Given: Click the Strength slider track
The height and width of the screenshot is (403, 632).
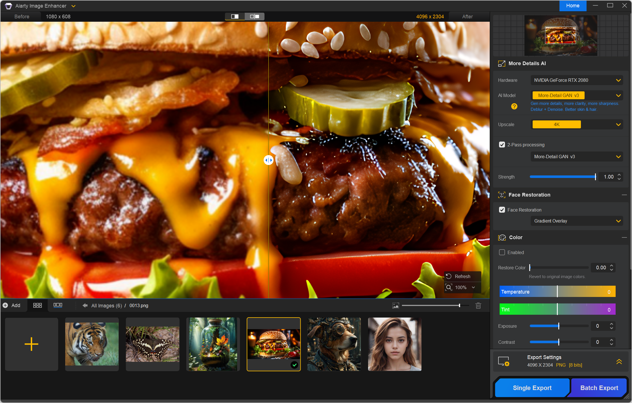Looking at the screenshot, I should click(x=562, y=177).
